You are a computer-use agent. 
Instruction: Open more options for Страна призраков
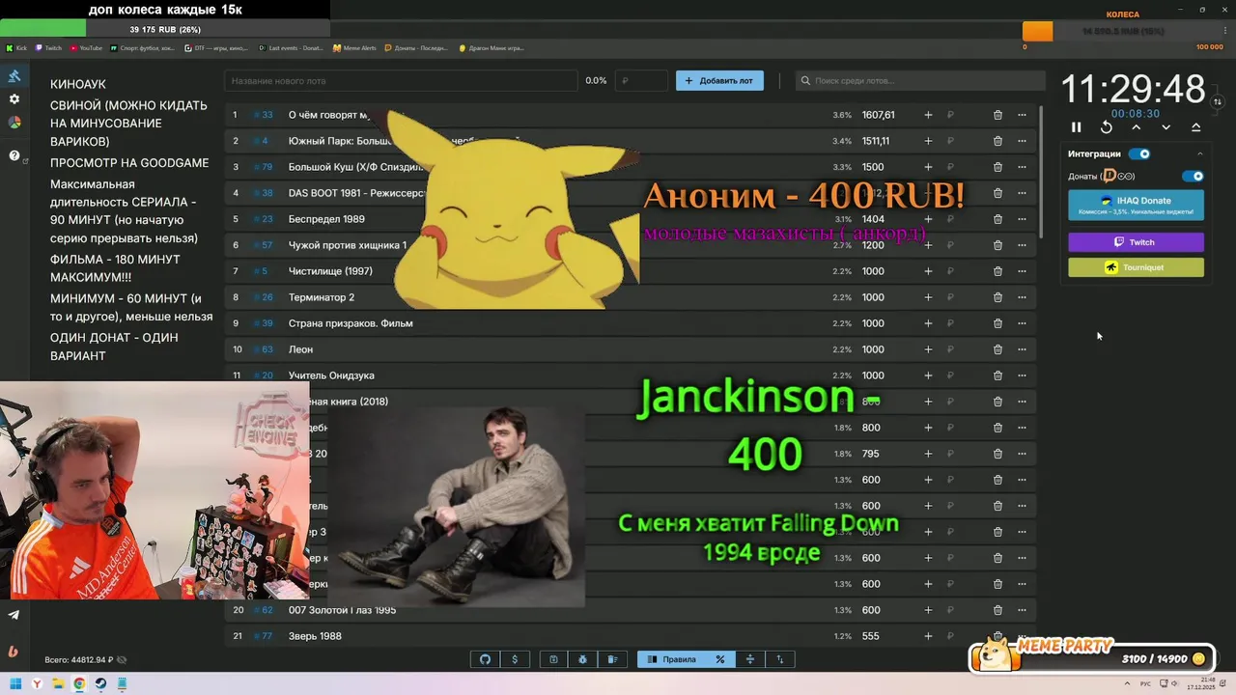[1022, 323]
